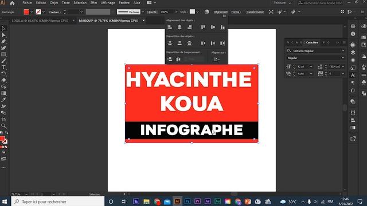Click the Home icon in top bar

click(12, 3)
